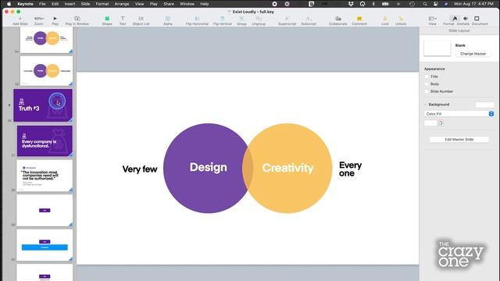Click the white fill color well

point(430,123)
